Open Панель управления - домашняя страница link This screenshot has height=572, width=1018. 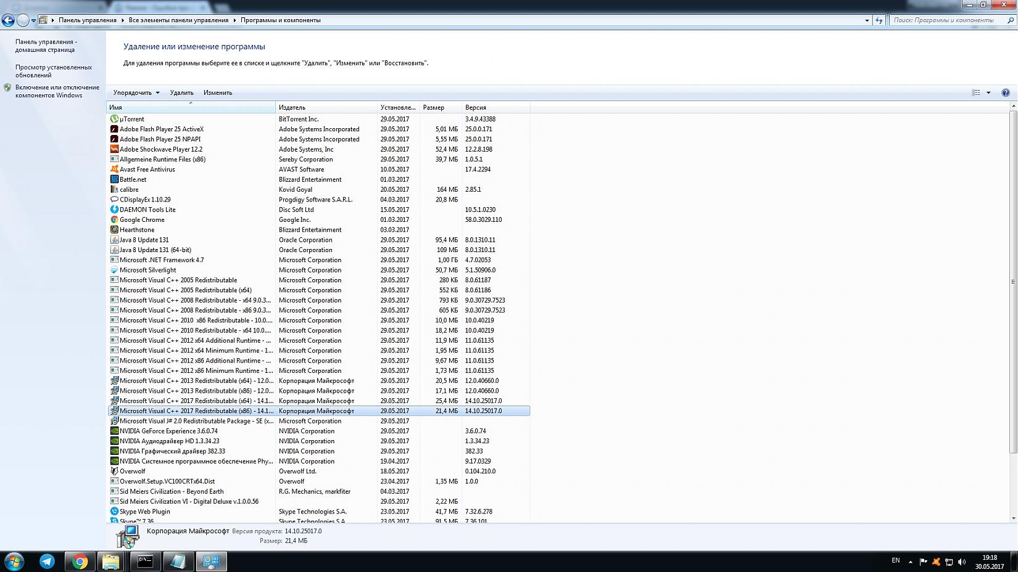coord(46,46)
